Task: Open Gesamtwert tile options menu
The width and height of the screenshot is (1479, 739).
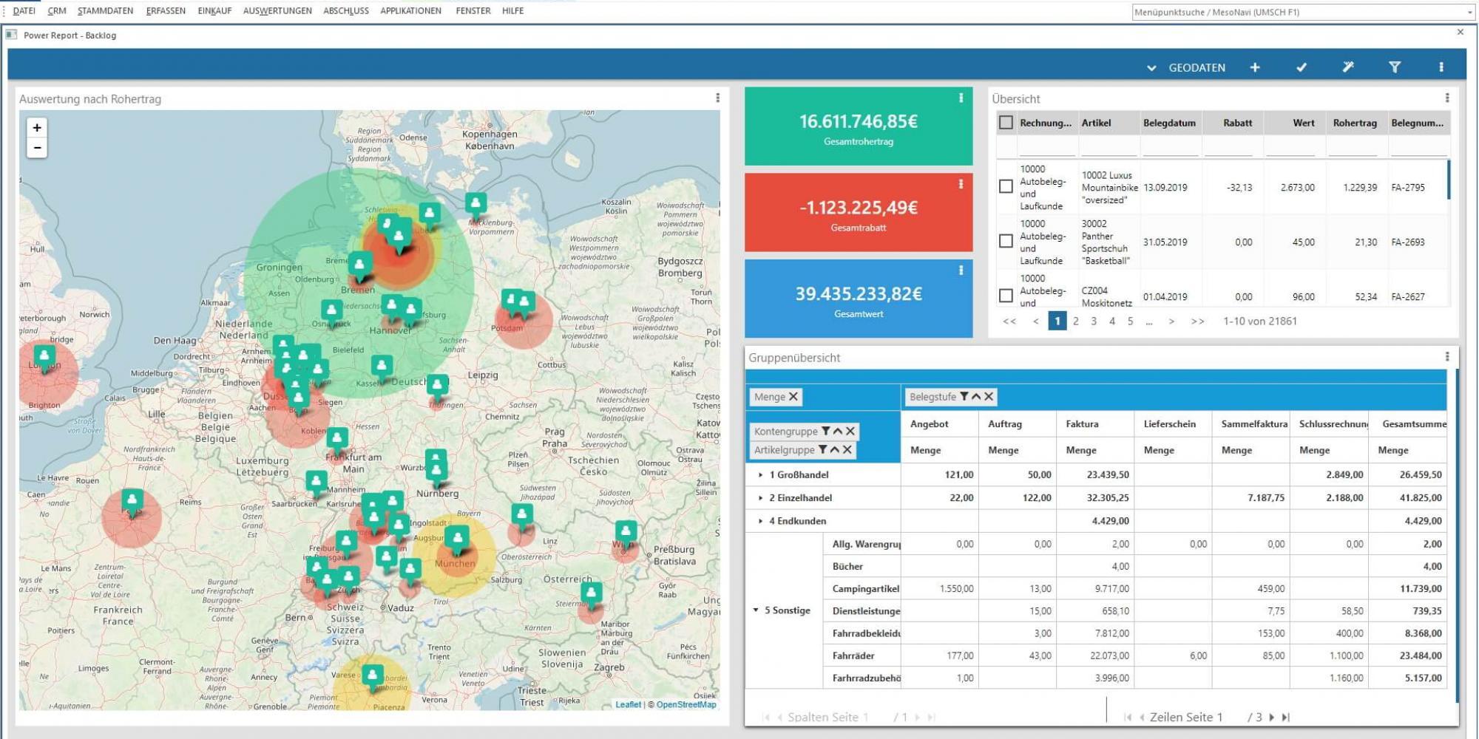Action: (961, 270)
